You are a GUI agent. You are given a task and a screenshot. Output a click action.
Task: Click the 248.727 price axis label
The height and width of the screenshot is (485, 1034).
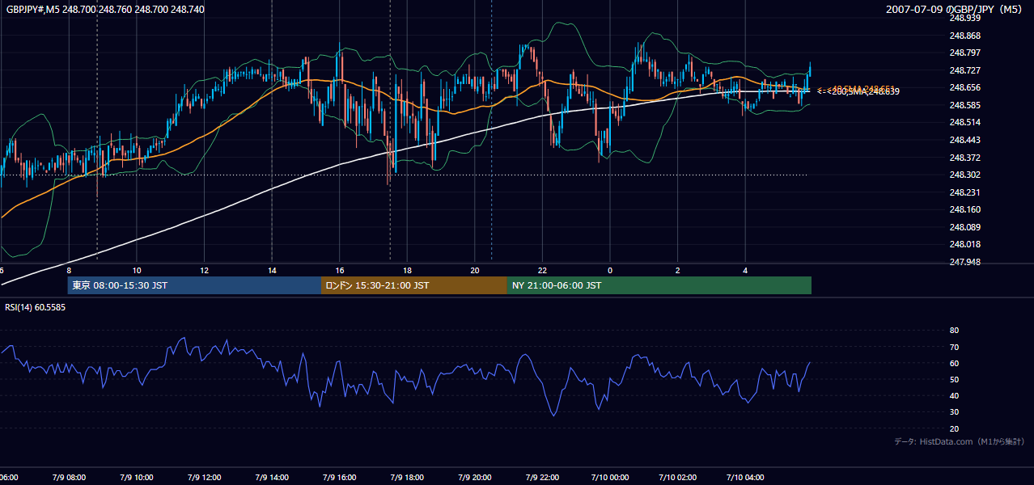[965, 70]
